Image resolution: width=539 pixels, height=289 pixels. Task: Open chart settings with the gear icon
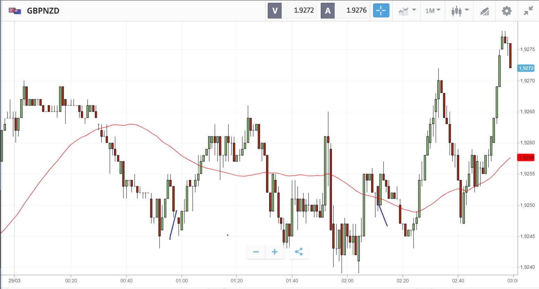coord(507,11)
